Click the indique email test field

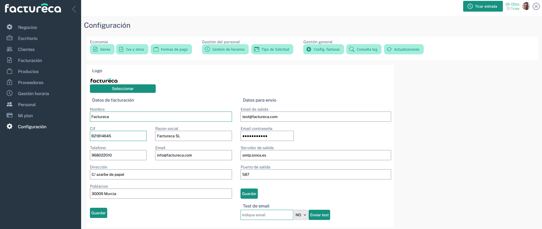pyautogui.click(x=267, y=215)
